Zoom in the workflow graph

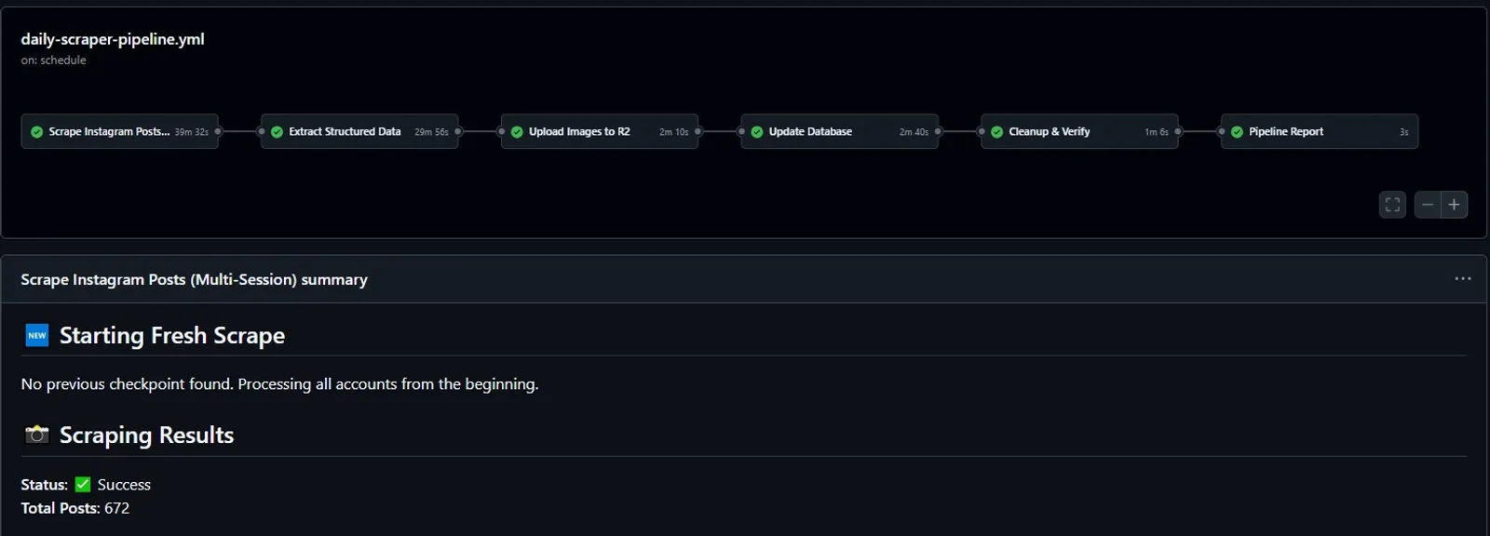point(1455,205)
